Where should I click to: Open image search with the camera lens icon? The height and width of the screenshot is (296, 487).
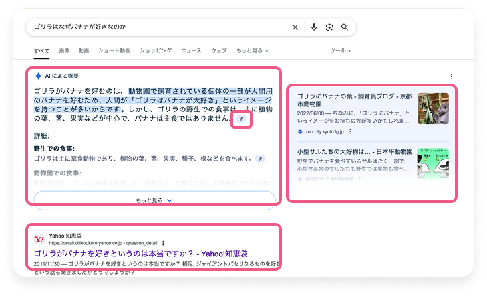tap(329, 27)
